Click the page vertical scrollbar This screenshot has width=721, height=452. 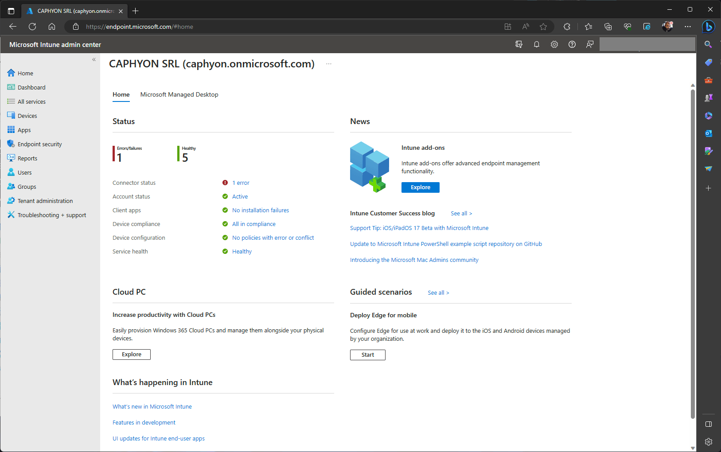coord(693,253)
